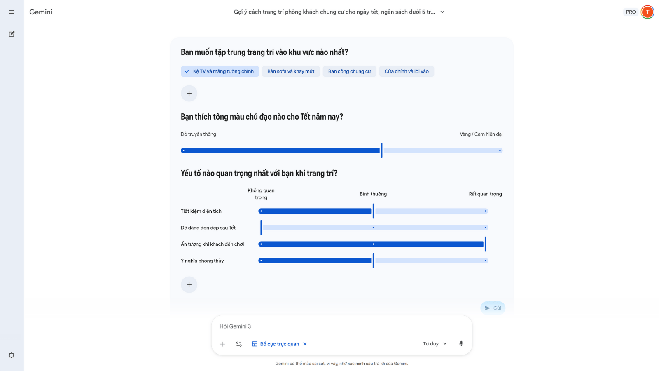Click the Bố cục trực quan layout icon
This screenshot has width=659, height=371.
tap(254, 343)
